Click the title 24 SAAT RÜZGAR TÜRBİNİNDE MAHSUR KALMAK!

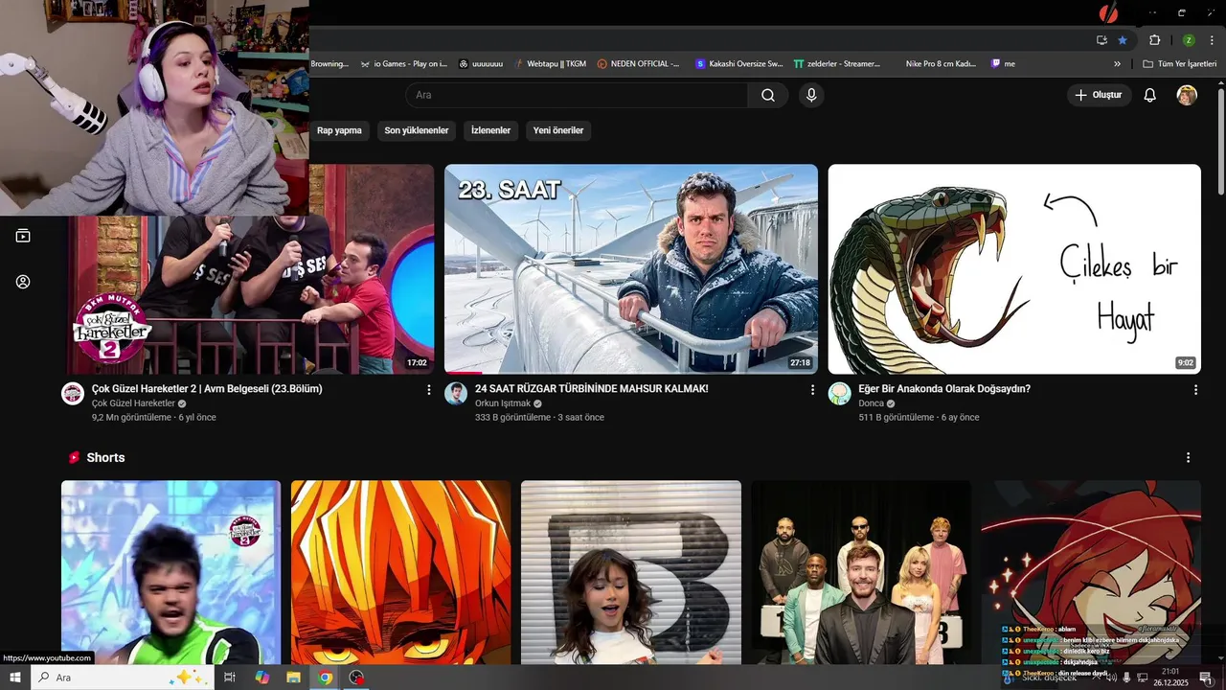592,389
